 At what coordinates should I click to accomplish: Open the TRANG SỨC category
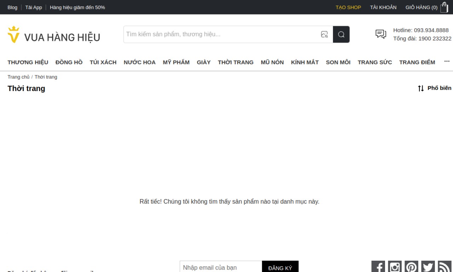coord(375,62)
